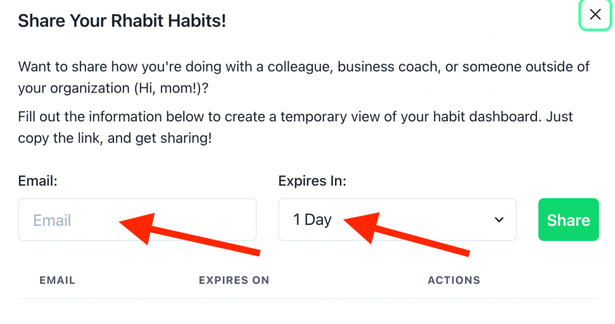Click the chevron arrow in the expiry selector
This screenshot has height=324, width=615.
[498, 220]
